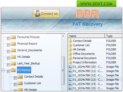This screenshot has width=123, height=92.
Task: Sort by the Type column header
Action: pyautogui.click(x=113, y=36)
